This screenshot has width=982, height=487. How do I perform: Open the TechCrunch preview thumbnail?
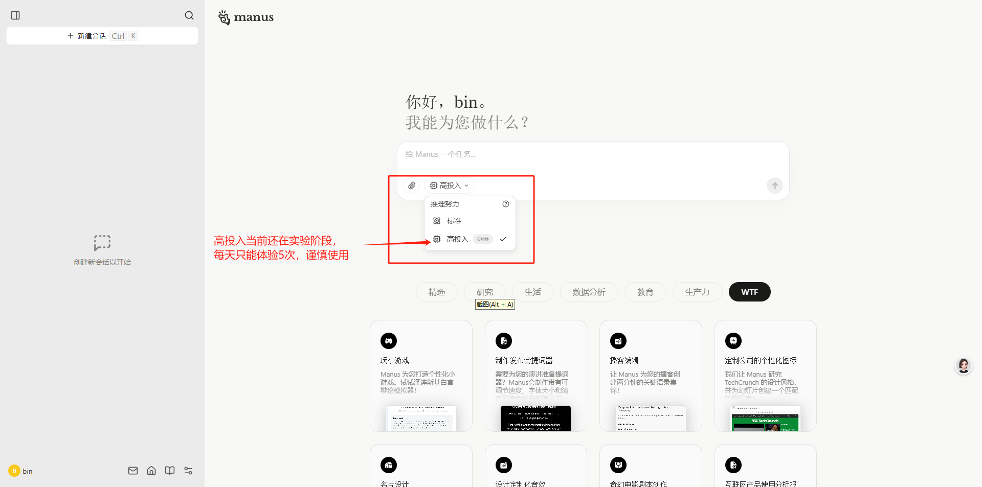766,419
